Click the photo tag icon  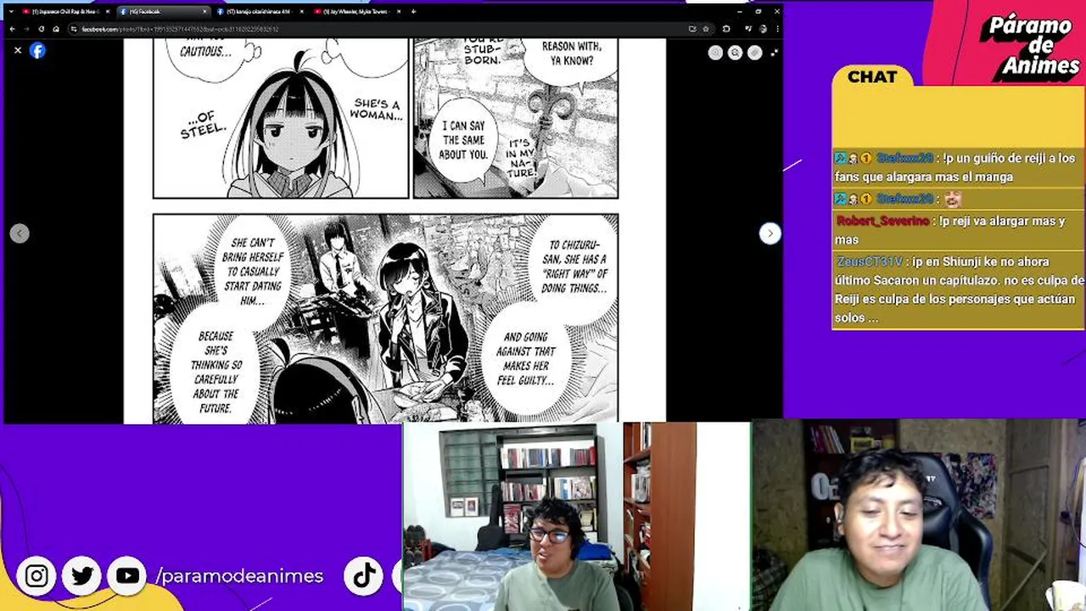[x=754, y=53]
